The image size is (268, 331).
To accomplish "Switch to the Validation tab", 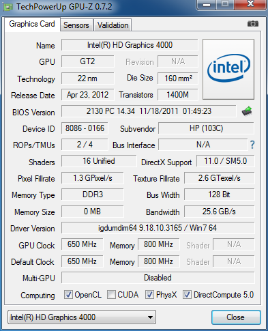I will tap(113, 25).
